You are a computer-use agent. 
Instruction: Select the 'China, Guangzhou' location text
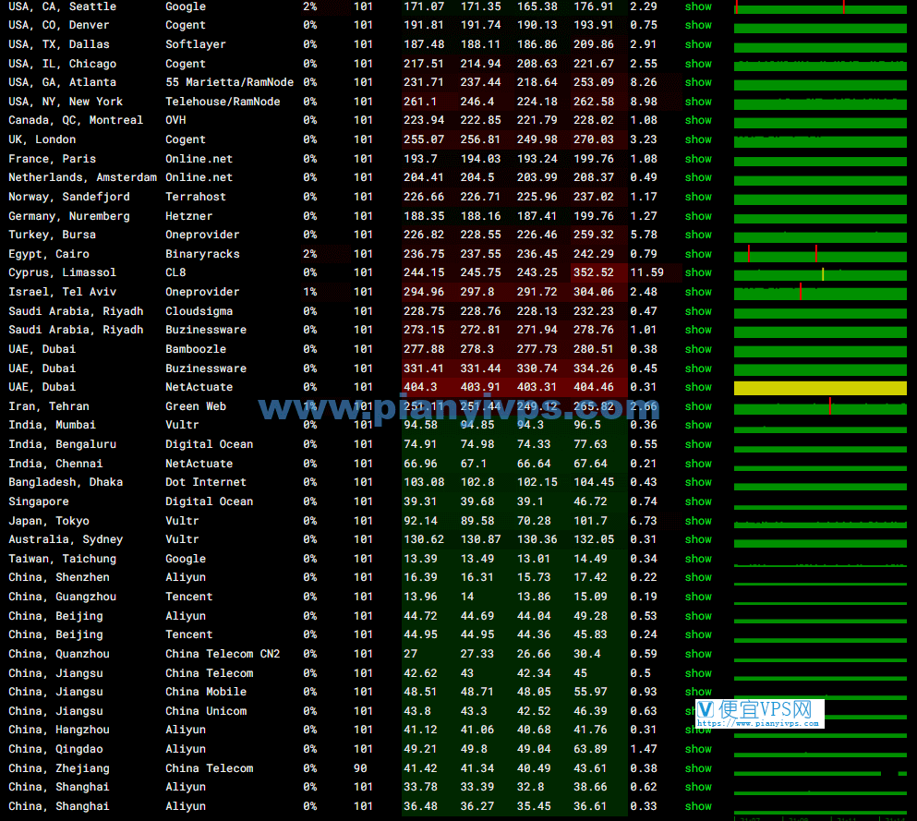(x=62, y=597)
